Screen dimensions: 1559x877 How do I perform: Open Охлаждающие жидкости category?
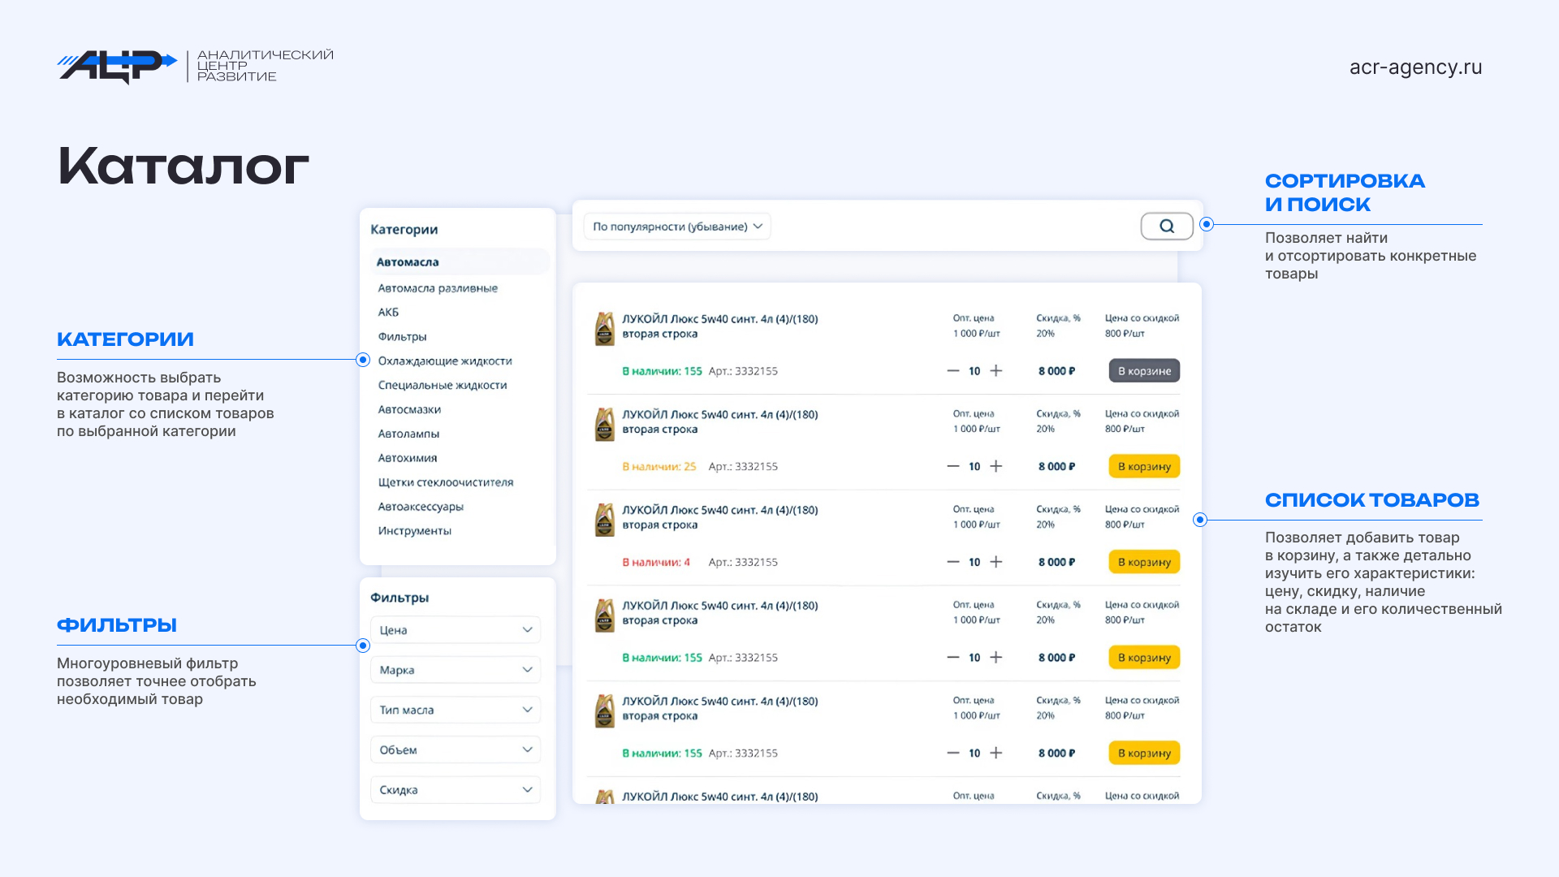click(445, 361)
